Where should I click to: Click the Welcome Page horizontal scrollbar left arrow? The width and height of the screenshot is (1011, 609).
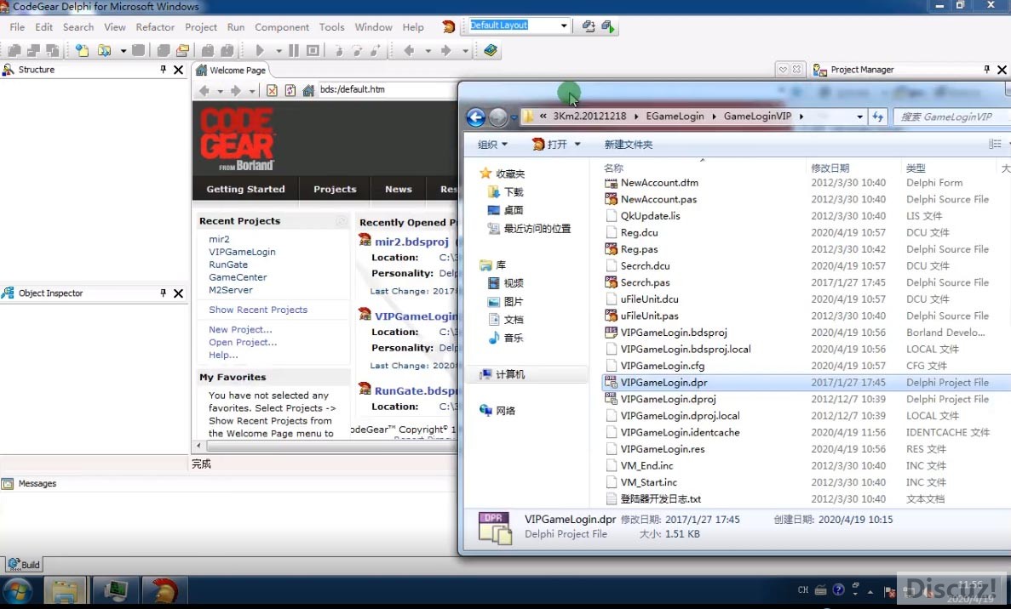[198, 446]
